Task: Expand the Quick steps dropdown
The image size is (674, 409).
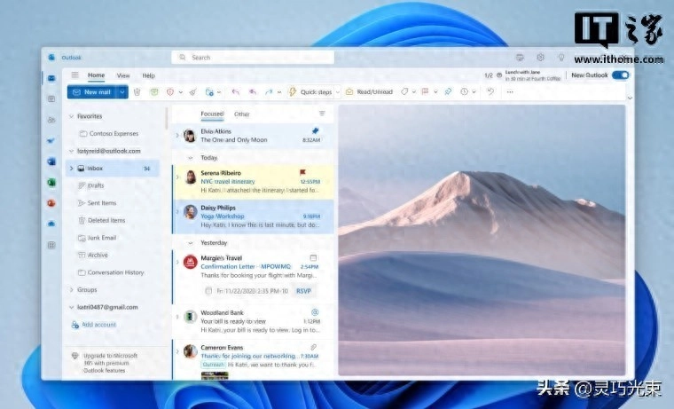Action: point(338,91)
